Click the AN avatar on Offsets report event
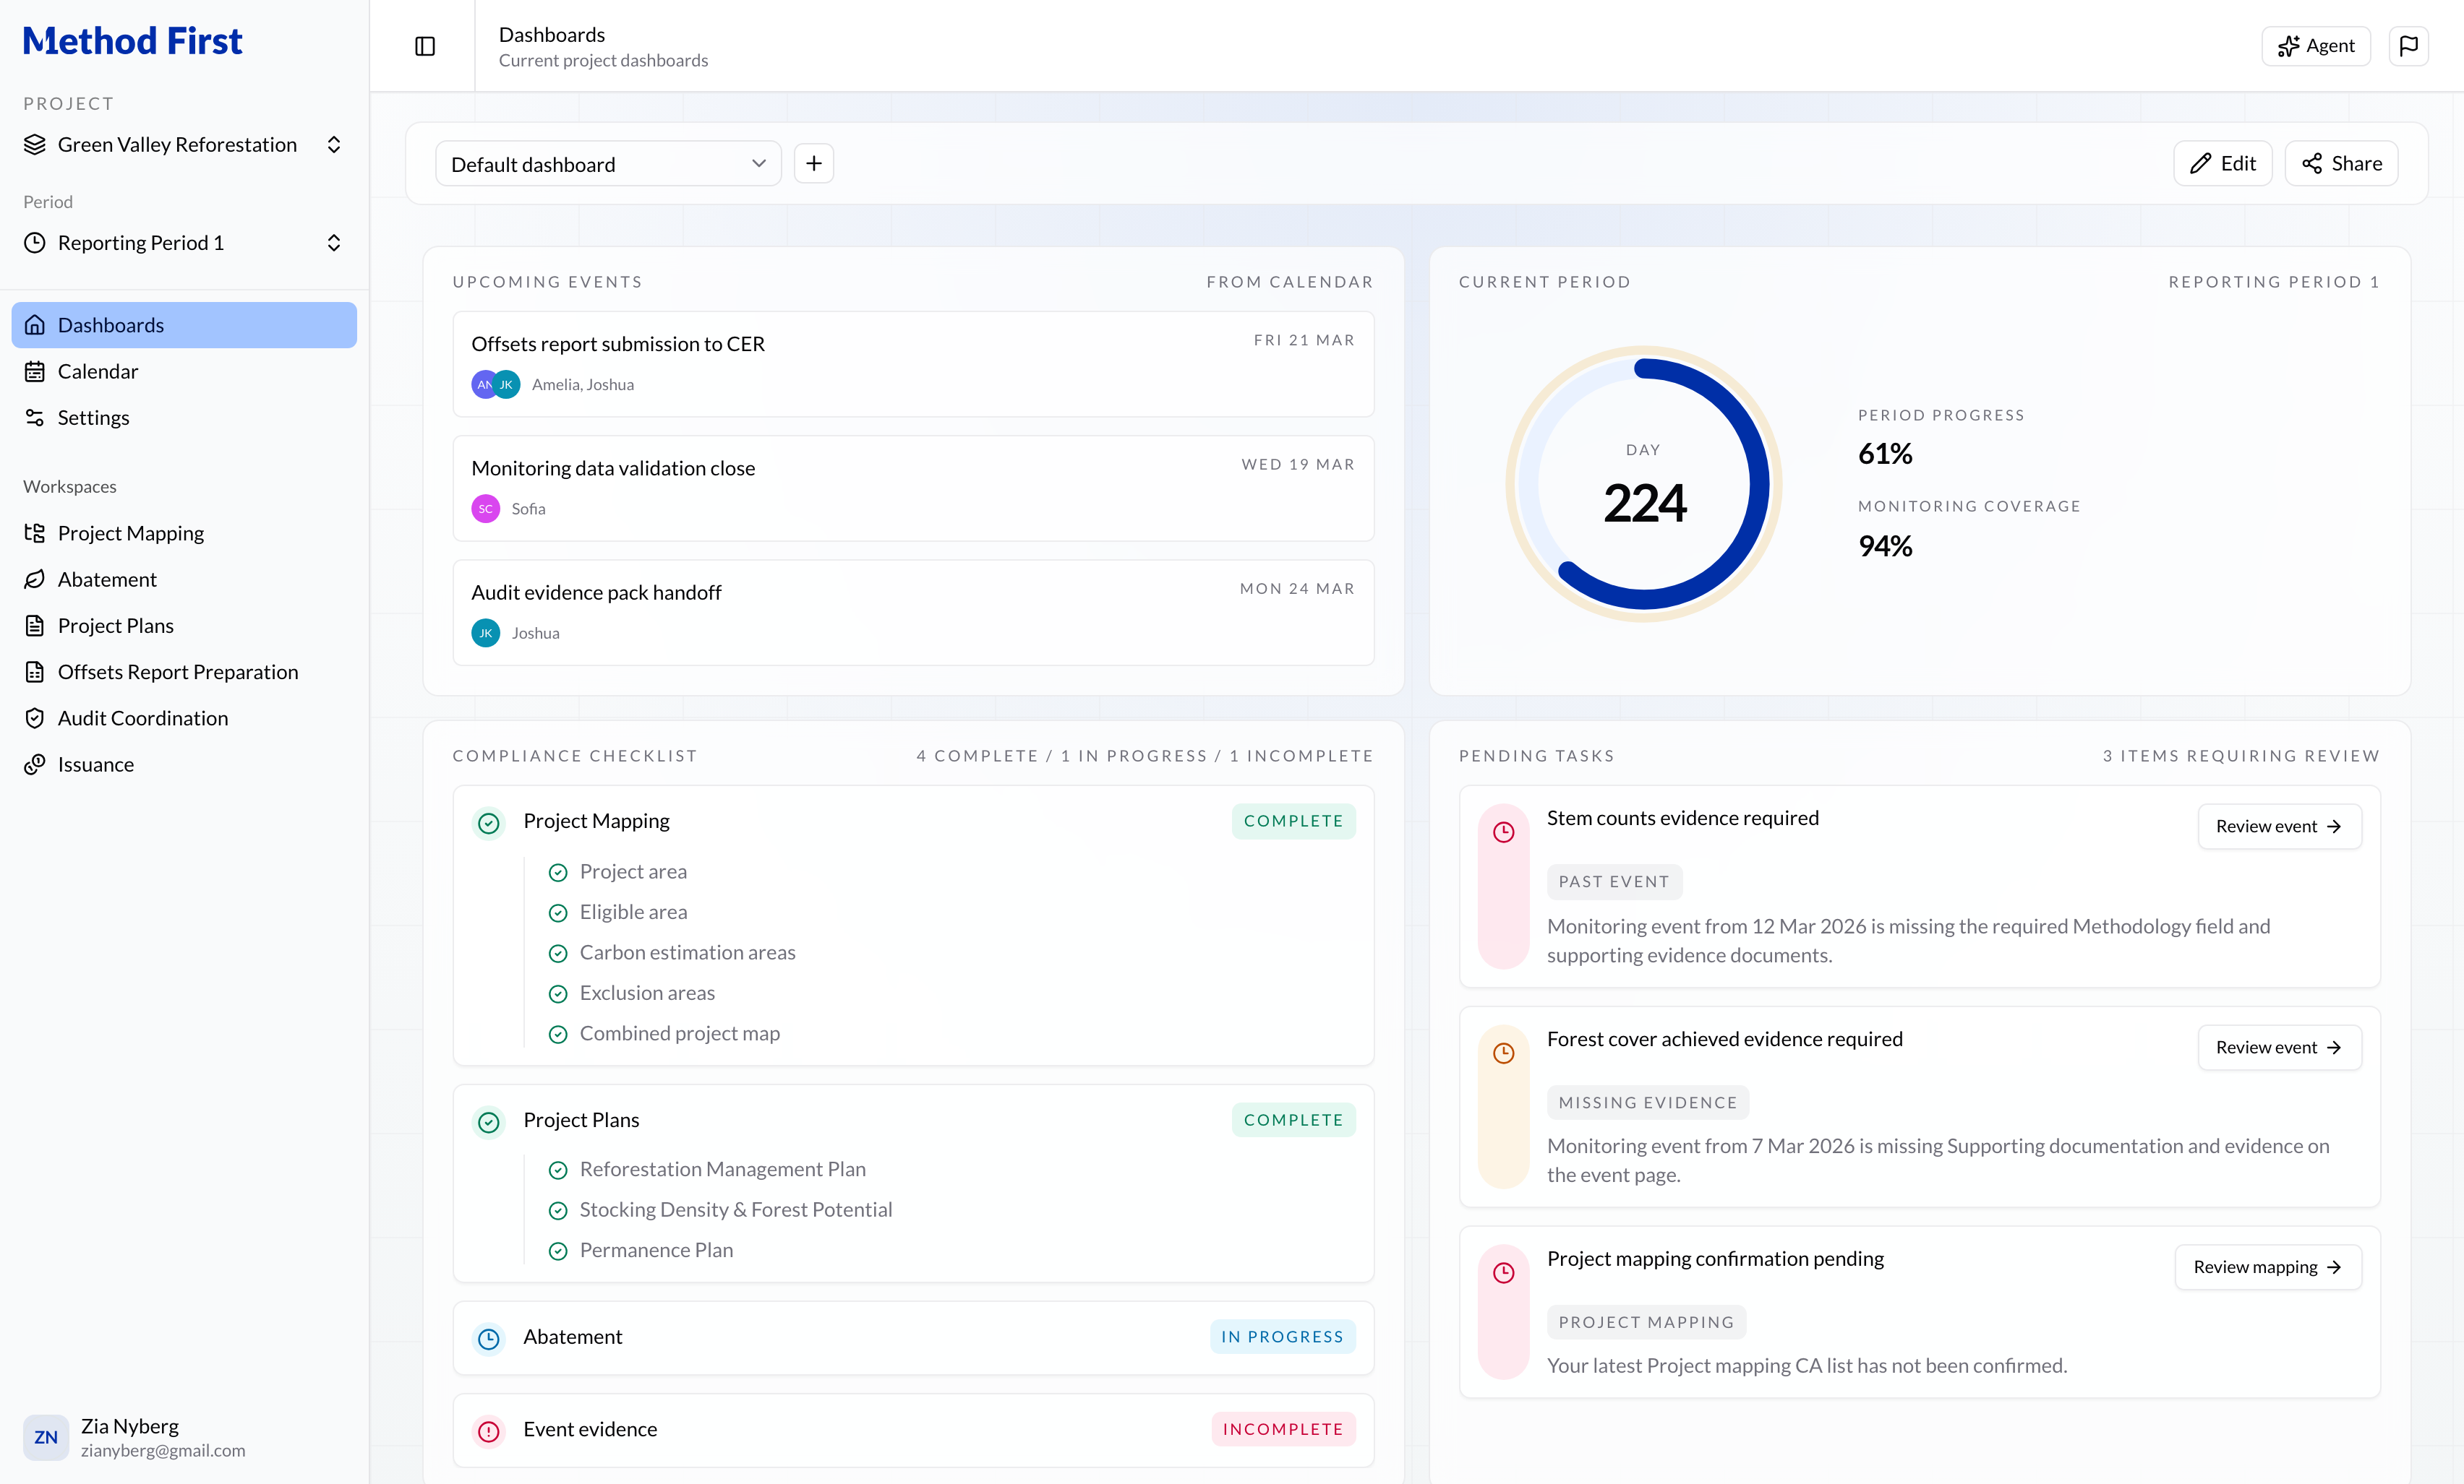Screen dimensions: 2464x1484 point(483,385)
